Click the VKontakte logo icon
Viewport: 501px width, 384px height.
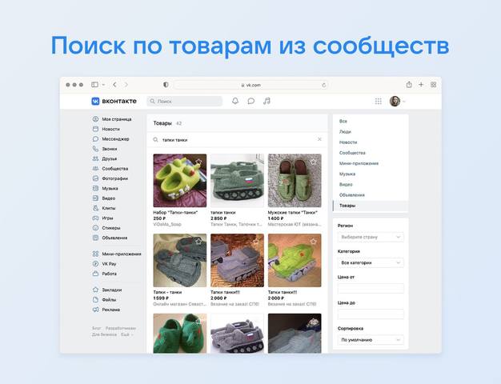[95, 101]
